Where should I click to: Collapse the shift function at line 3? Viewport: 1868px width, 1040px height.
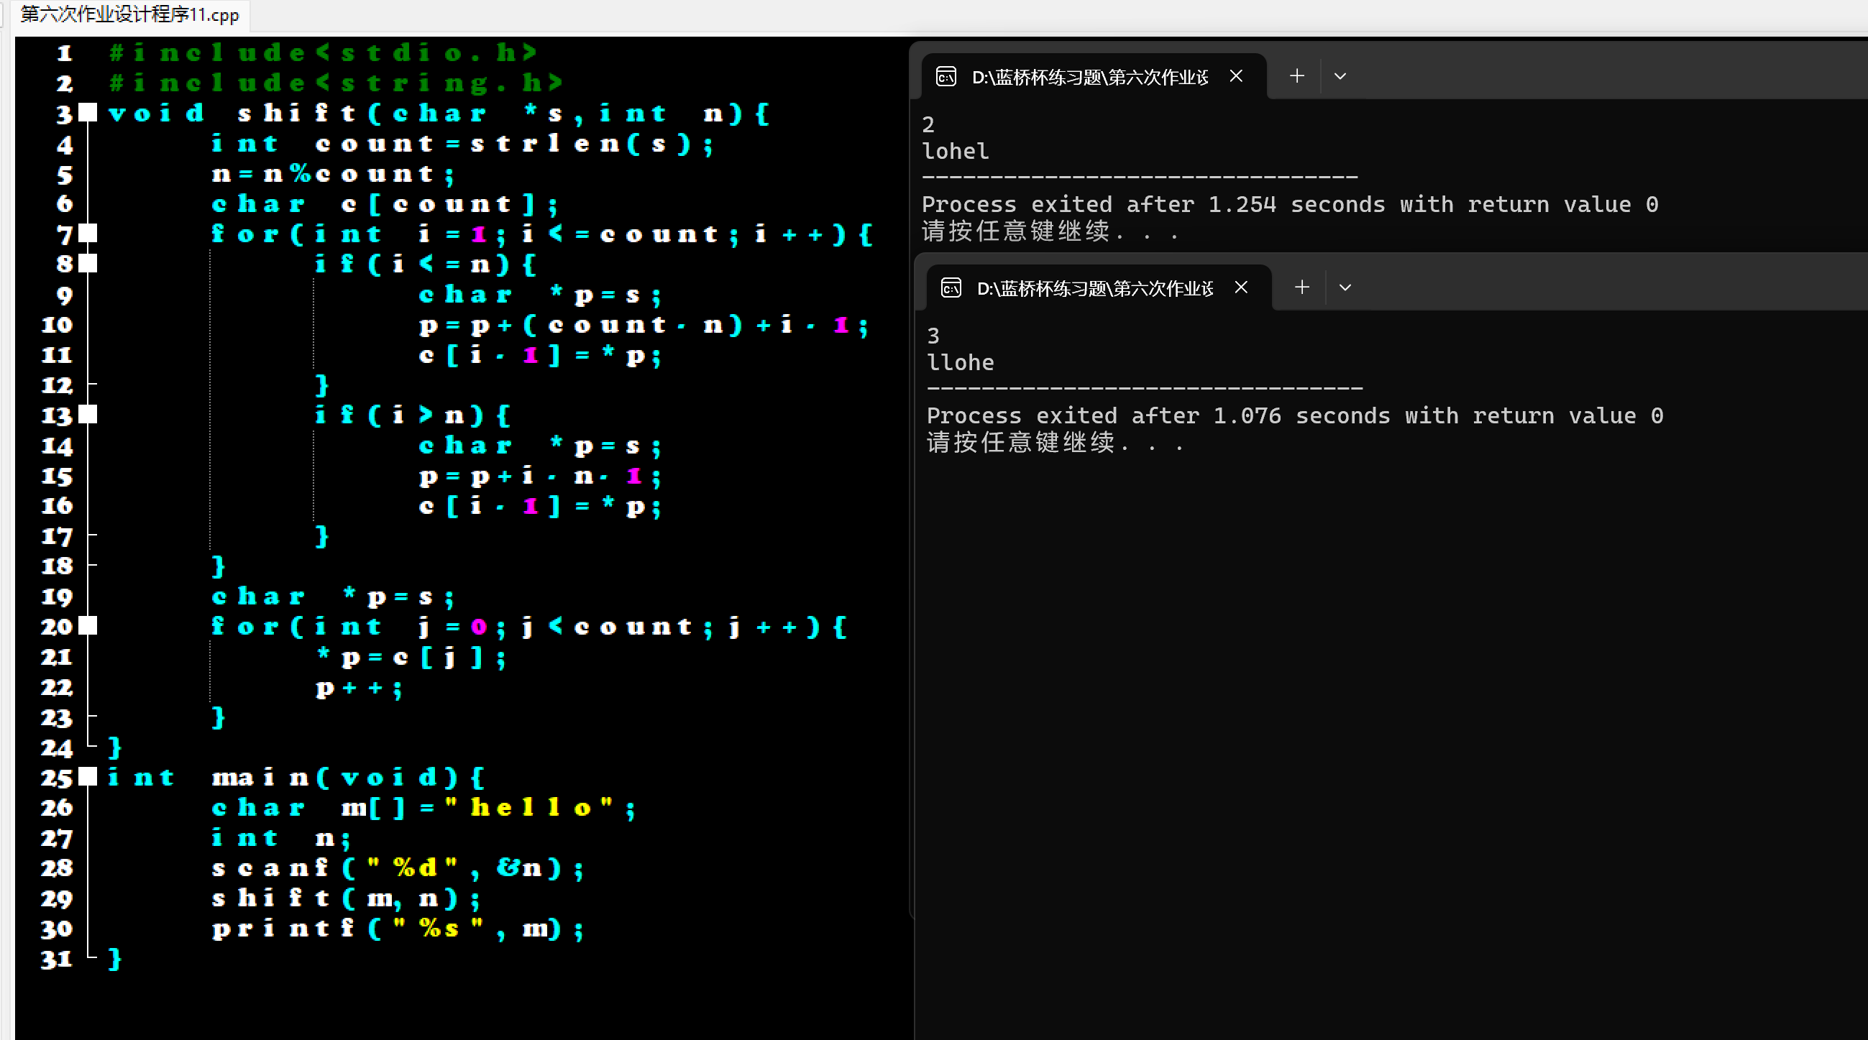pos(88,112)
